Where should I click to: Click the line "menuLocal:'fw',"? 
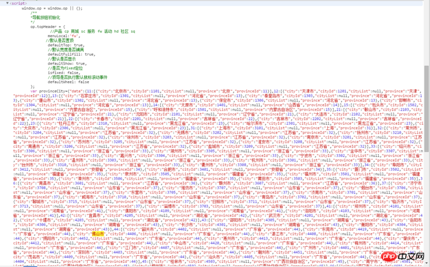pos(64,36)
